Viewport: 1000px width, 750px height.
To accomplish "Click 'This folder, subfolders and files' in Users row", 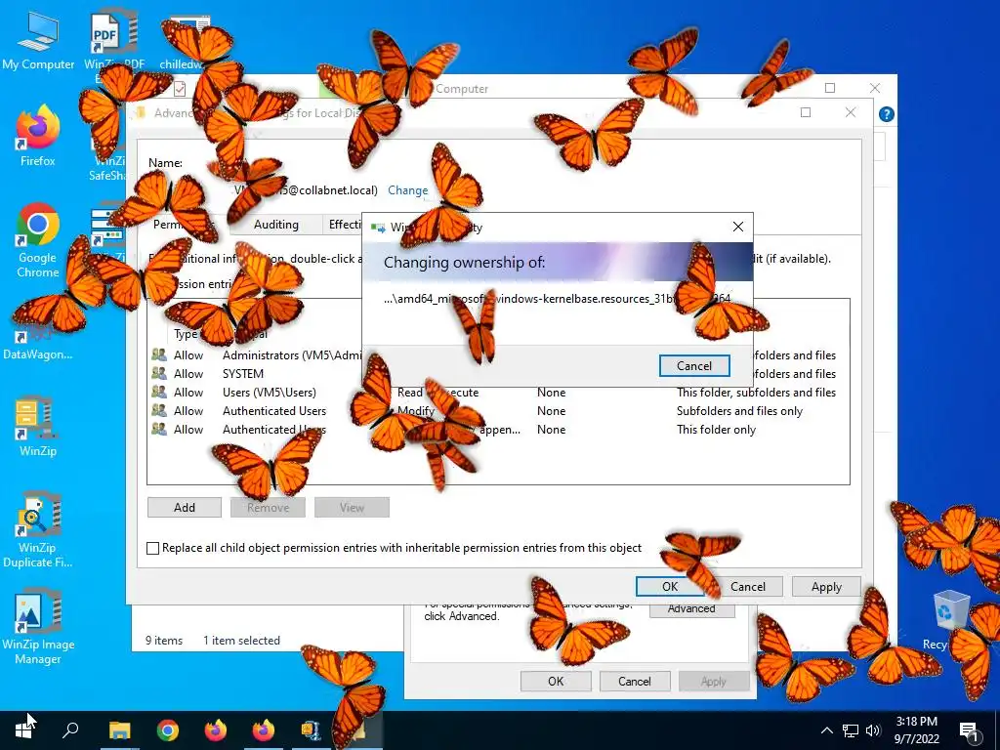I will pos(757,393).
